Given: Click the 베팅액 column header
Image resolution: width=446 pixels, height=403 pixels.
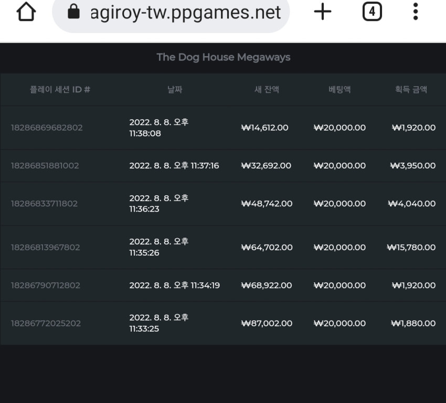Looking at the screenshot, I should pyautogui.click(x=339, y=90).
